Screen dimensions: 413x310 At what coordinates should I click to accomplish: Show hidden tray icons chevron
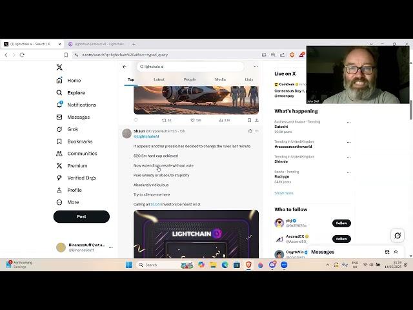click(x=327, y=265)
